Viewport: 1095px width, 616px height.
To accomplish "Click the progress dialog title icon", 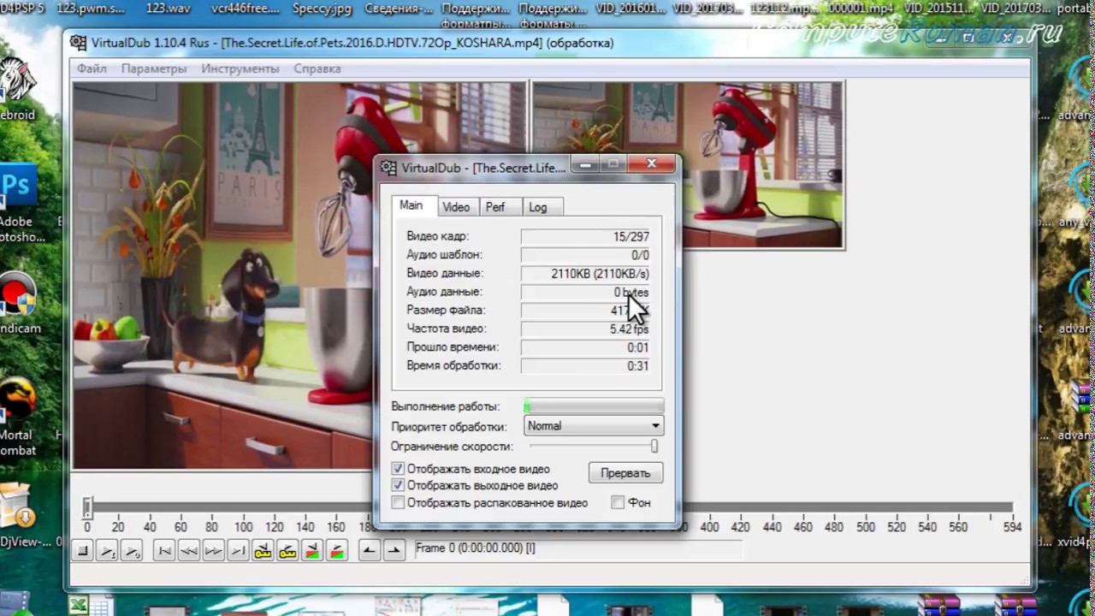I will tap(388, 168).
